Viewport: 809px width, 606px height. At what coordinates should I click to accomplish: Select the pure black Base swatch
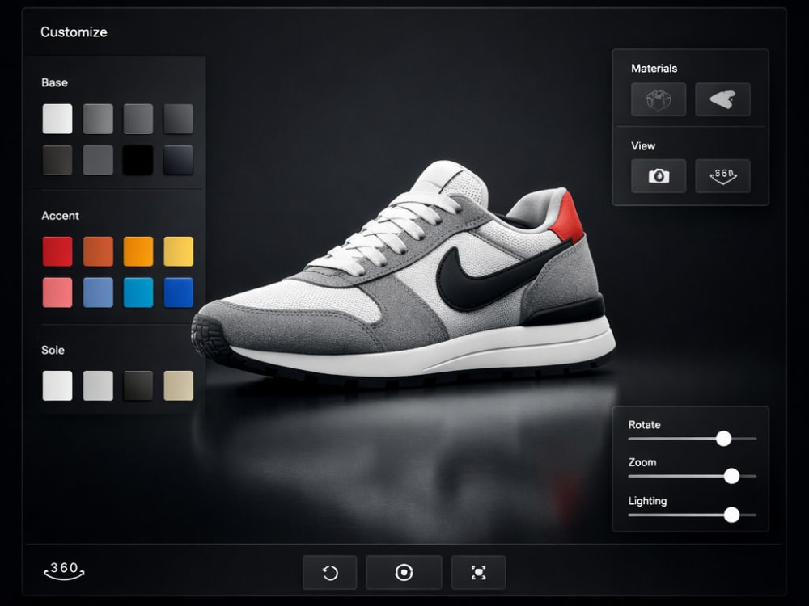(138, 160)
